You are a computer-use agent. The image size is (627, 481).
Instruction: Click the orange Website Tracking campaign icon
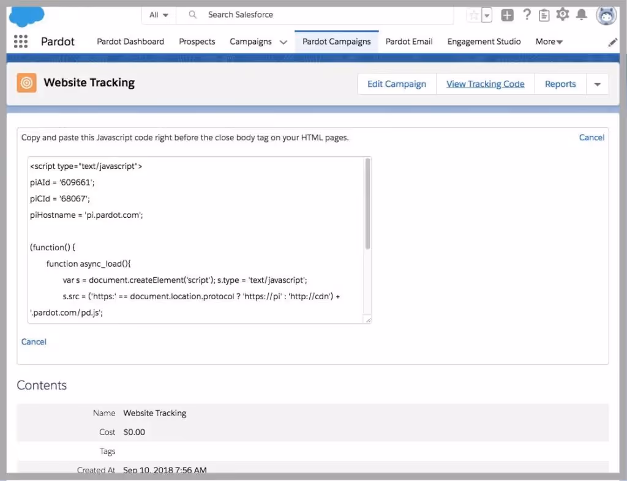[x=27, y=83]
